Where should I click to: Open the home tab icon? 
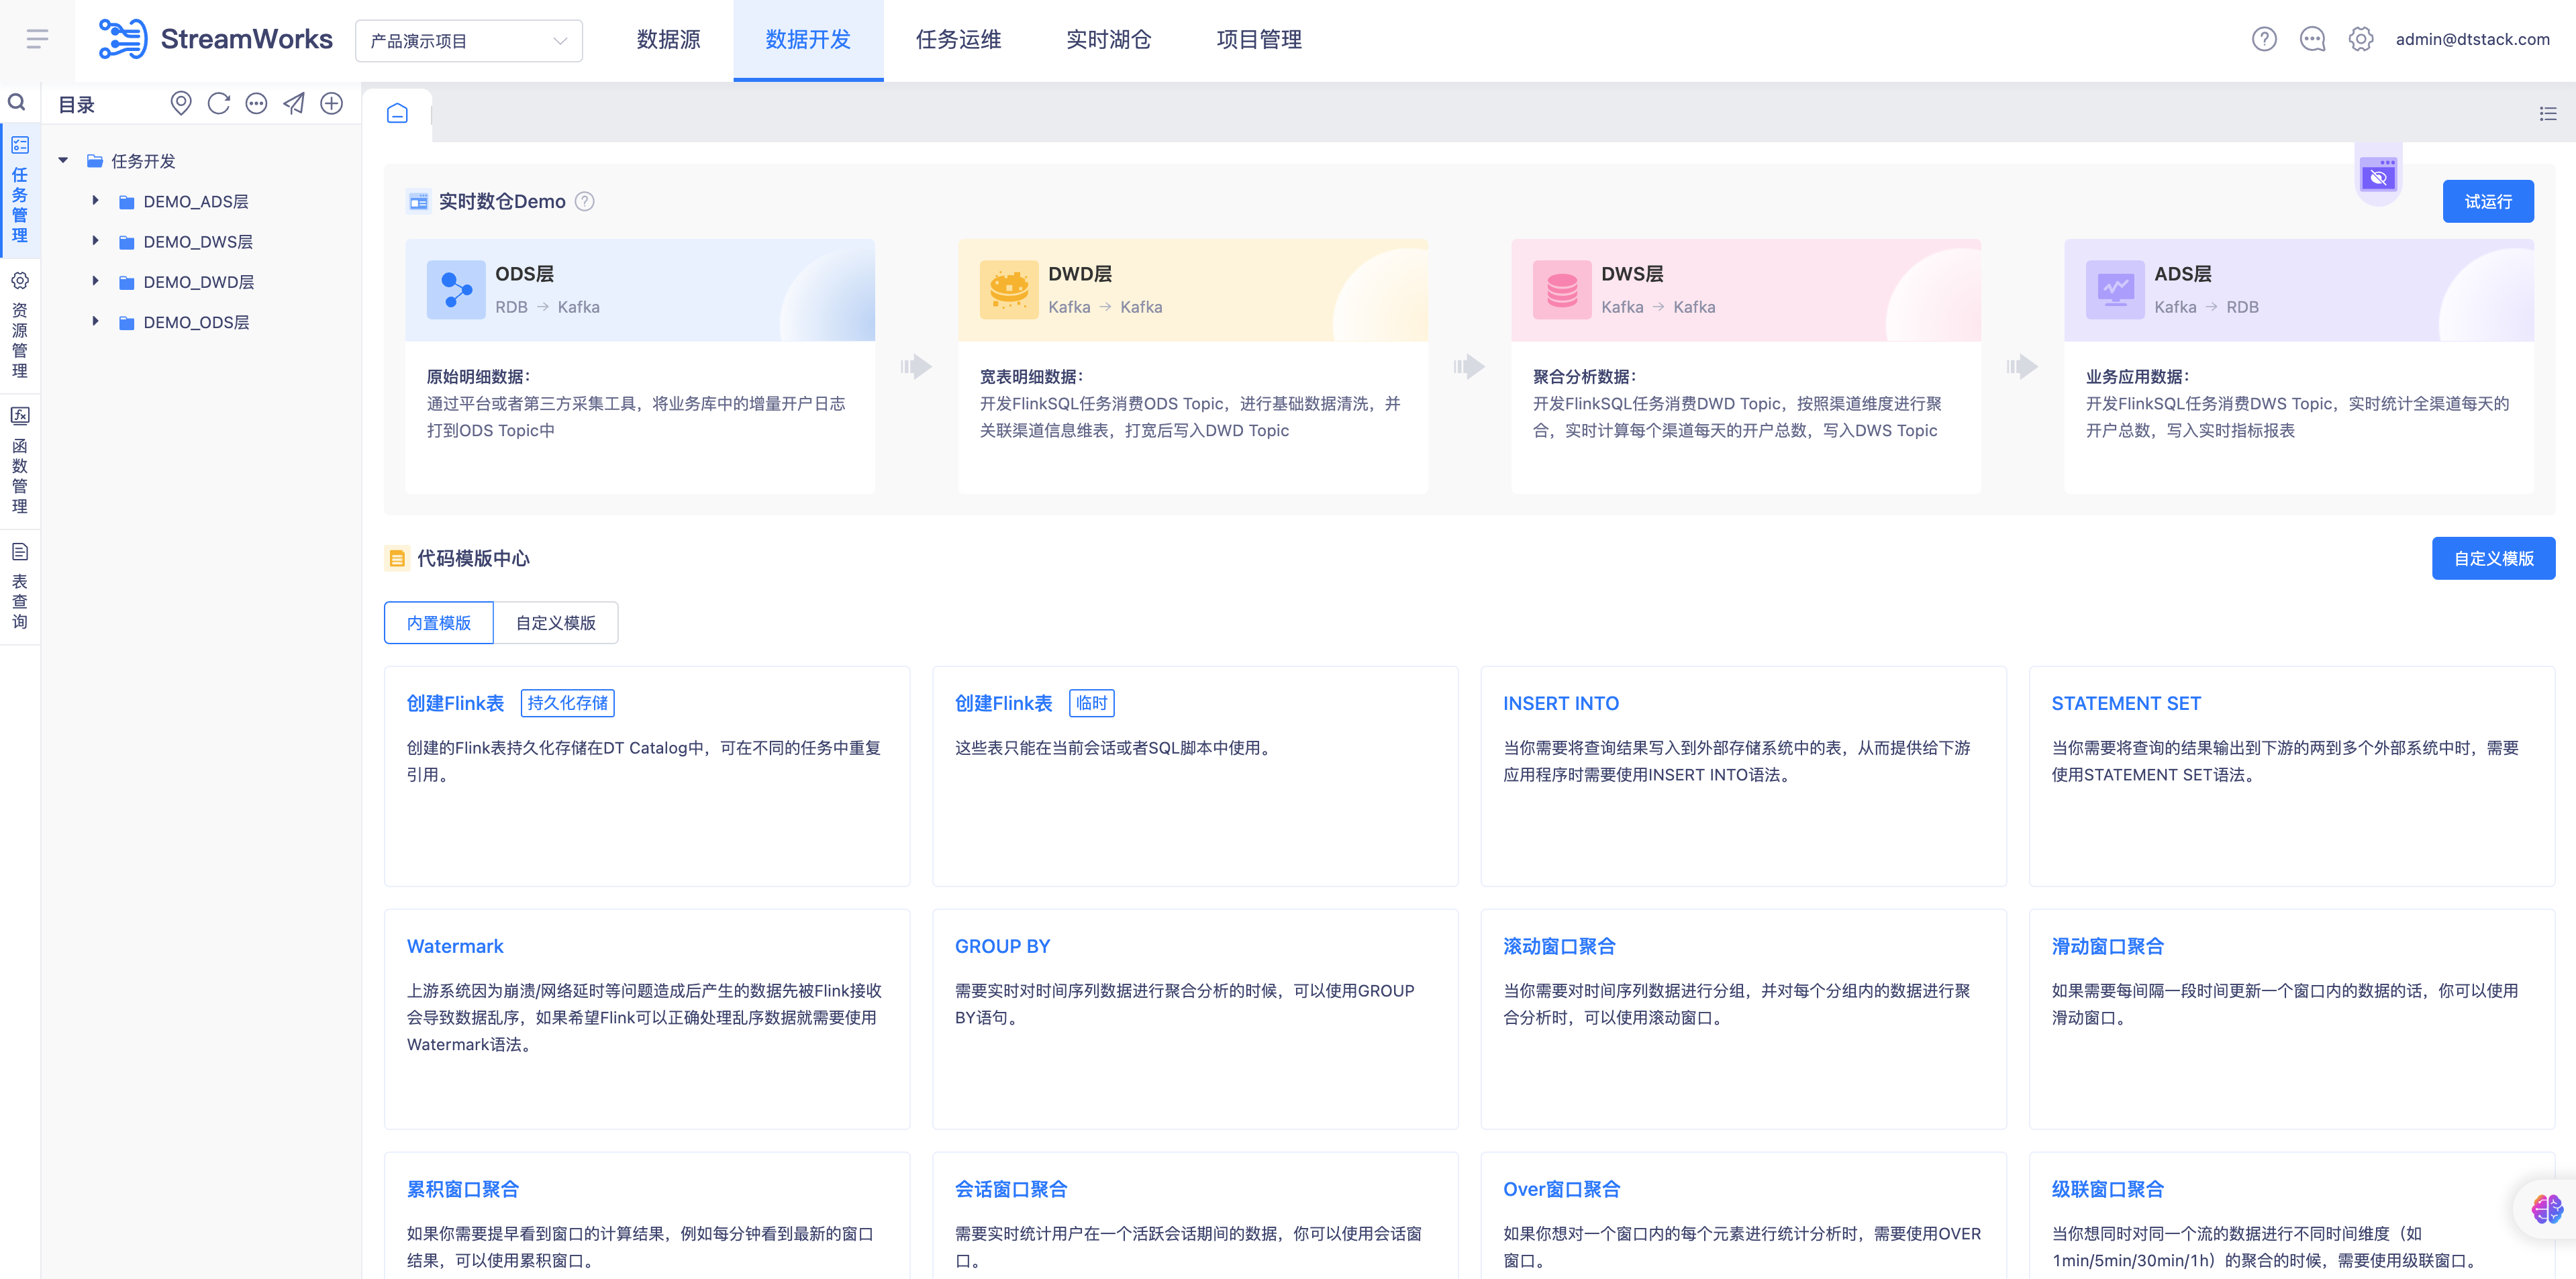397,113
